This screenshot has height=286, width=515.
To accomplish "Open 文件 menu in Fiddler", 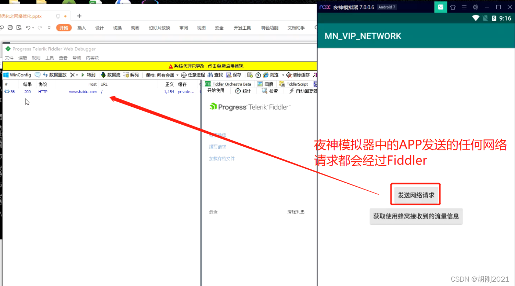I will [9, 58].
